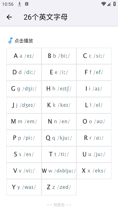
Task: Play the letter A a /eɪ/ cell
Action: coord(24,56)
